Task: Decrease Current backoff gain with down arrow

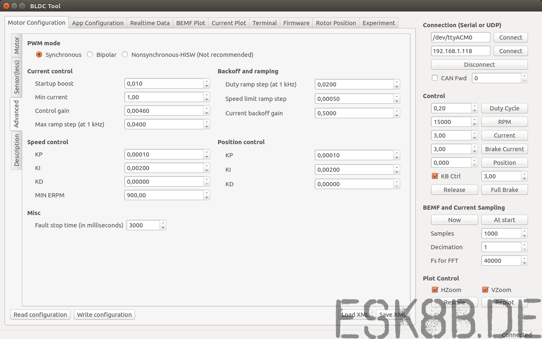Action: pos(397,116)
